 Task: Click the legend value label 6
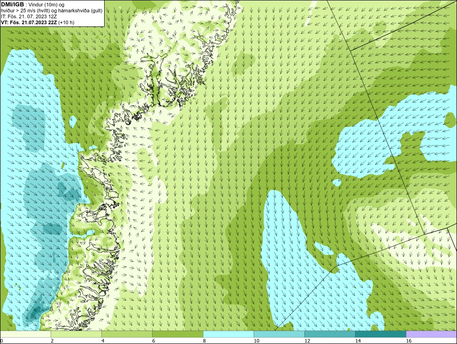pyautogui.click(x=154, y=341)
